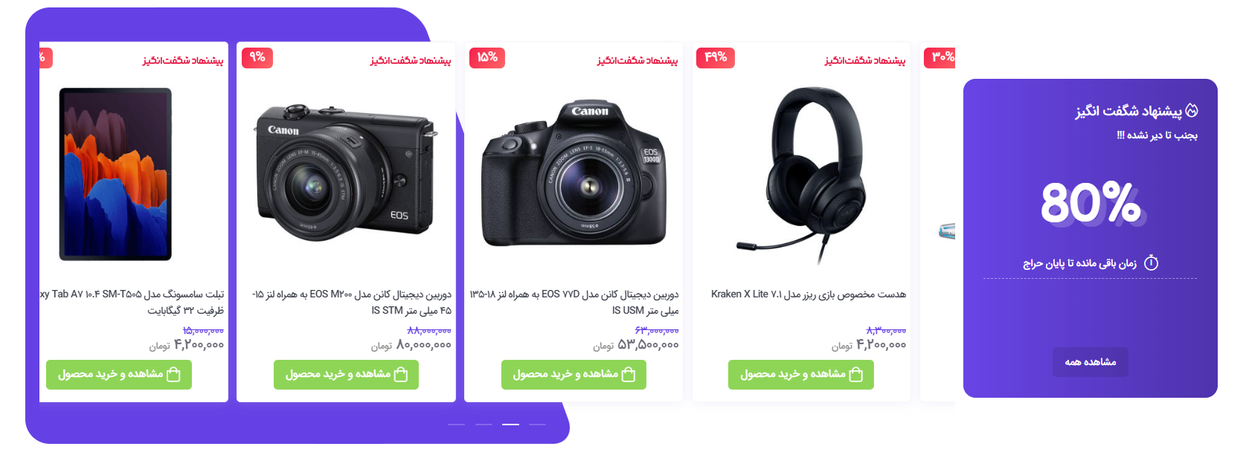Select the second carousel pagination dash
The height and width of the screenshot is (455, 1246).
484,424
